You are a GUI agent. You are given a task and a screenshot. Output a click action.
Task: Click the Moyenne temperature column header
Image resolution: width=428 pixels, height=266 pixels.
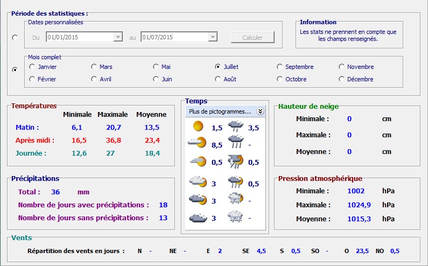point(151,115)
